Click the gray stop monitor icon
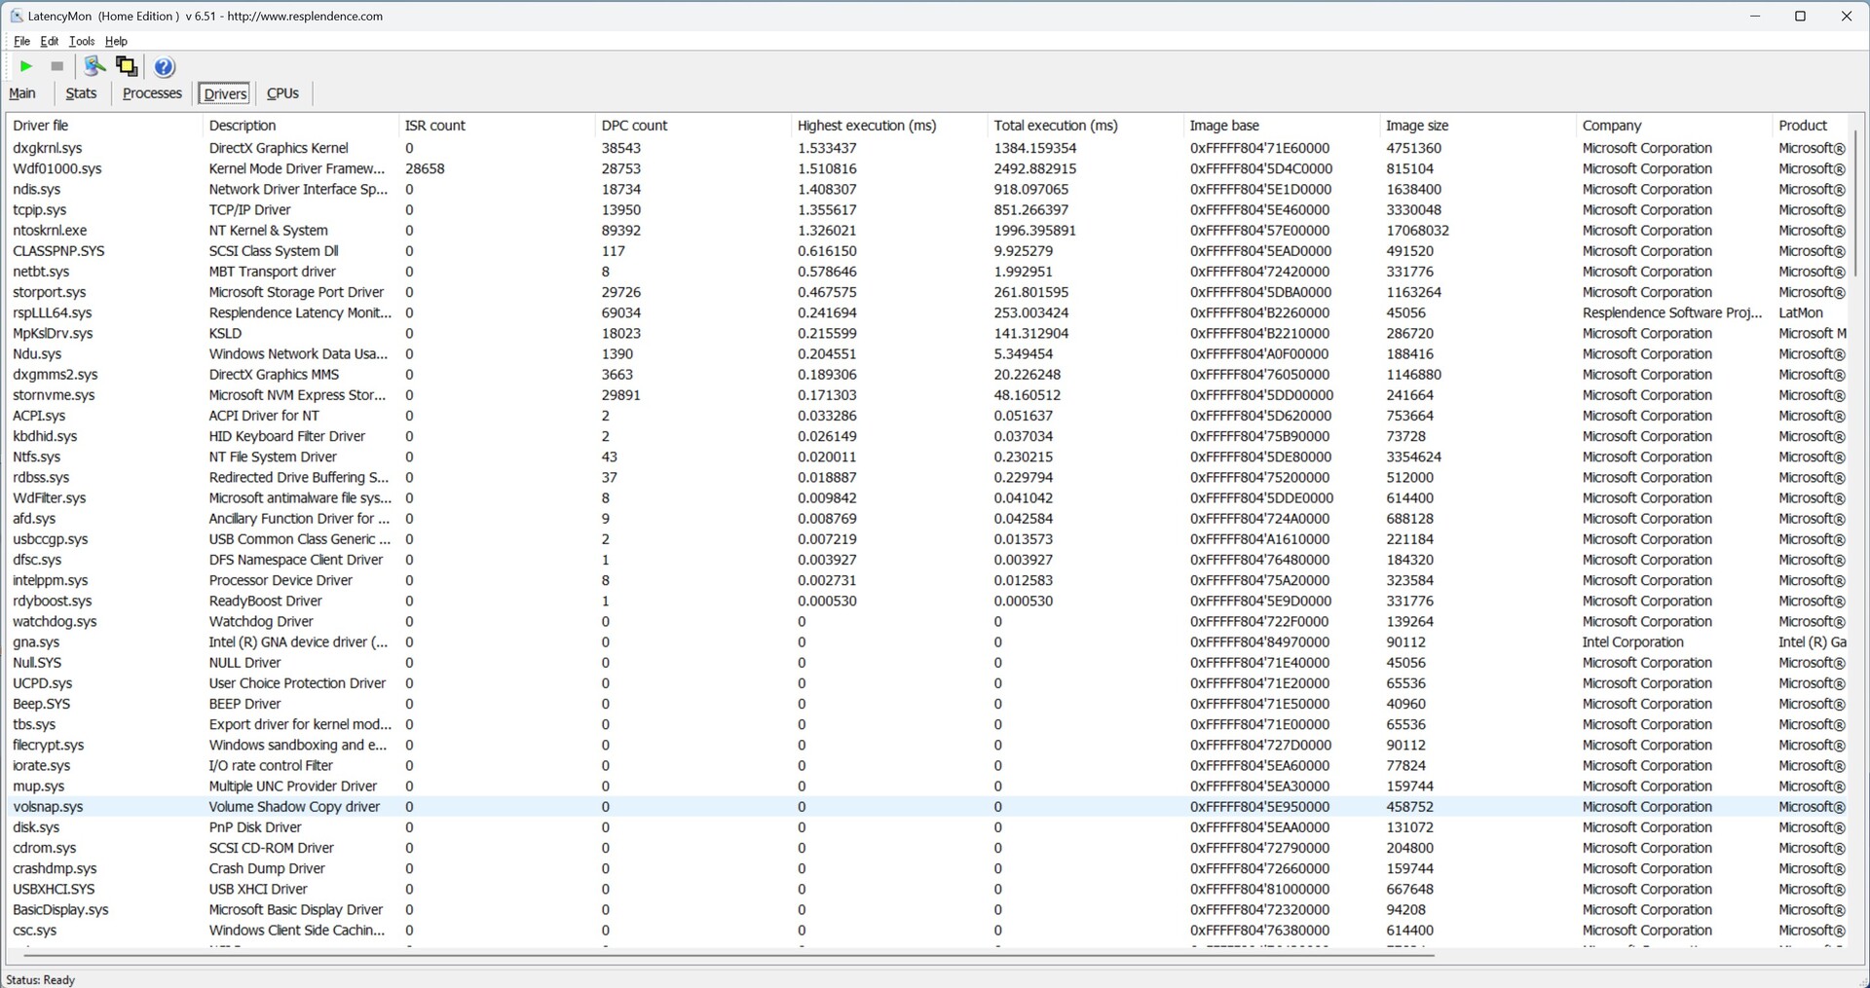This screenshot has height=988, width=1870. pos(56,66)
